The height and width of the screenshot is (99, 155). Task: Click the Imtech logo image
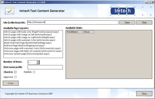123,11
